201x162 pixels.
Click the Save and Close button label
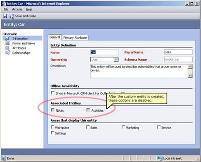(x=26, y=16)
